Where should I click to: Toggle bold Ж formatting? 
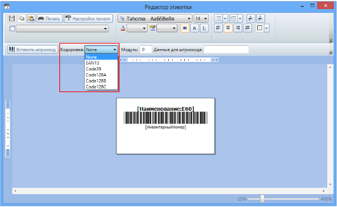pos(185,28)
